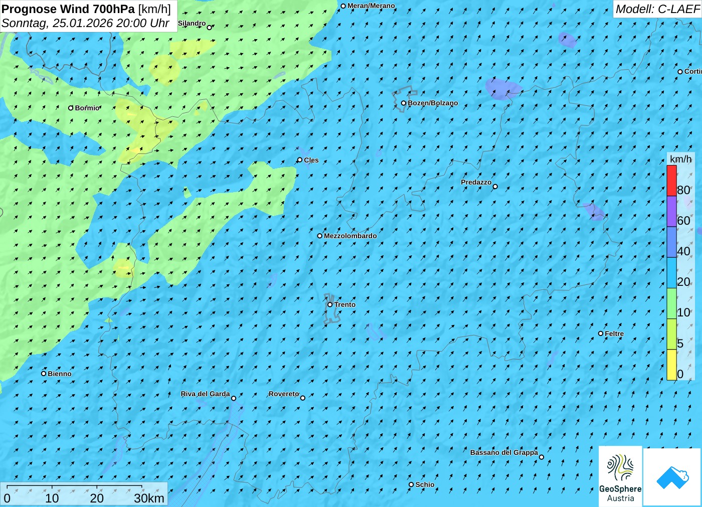This screenshot has width=702, height=507.
Task: Click the Predazzo label
Action: click(476, 182)
